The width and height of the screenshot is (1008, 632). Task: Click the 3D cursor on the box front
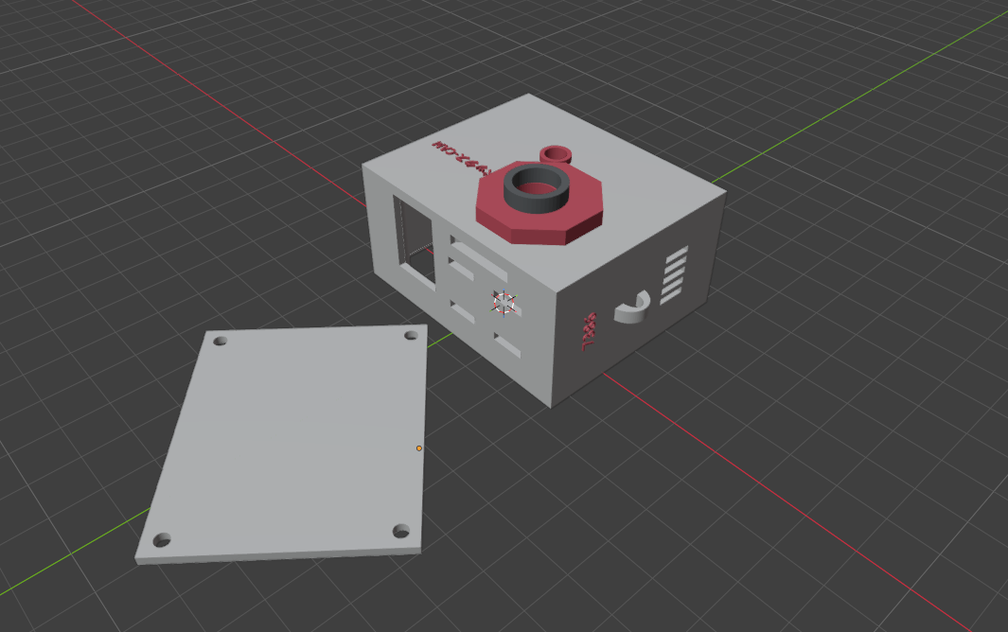504,303
